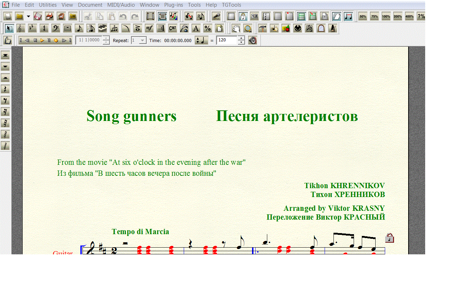Set zoom to 100%
Viewport: 451px width, 289px height.
tap(386, 16)
